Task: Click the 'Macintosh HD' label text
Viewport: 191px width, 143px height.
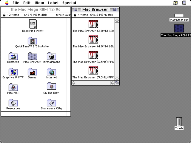Action: tap(179, 20)
